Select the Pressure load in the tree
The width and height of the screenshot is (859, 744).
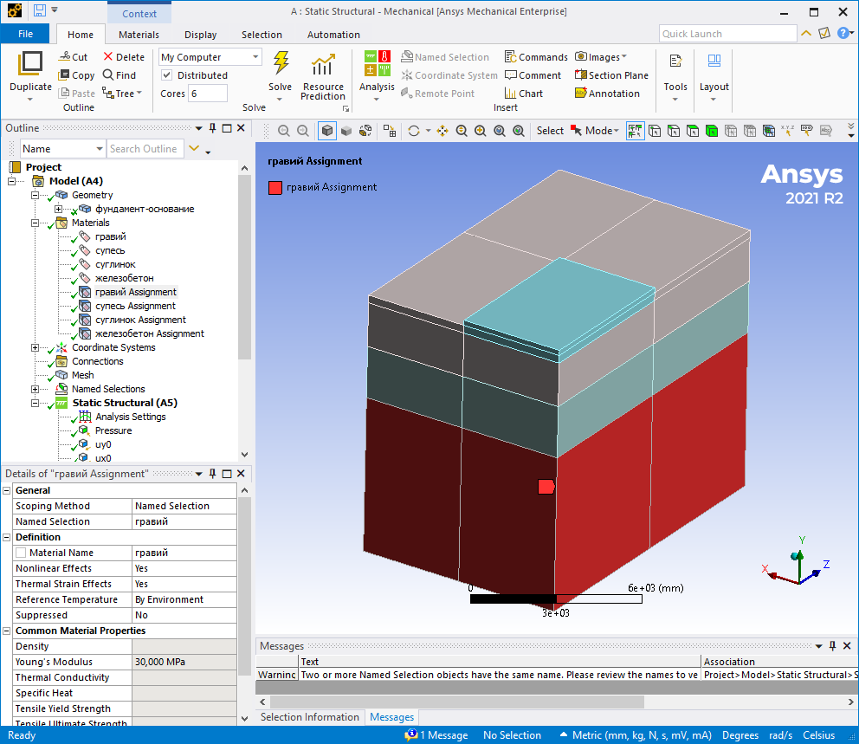pyautogui.click(x=113, y=430)
